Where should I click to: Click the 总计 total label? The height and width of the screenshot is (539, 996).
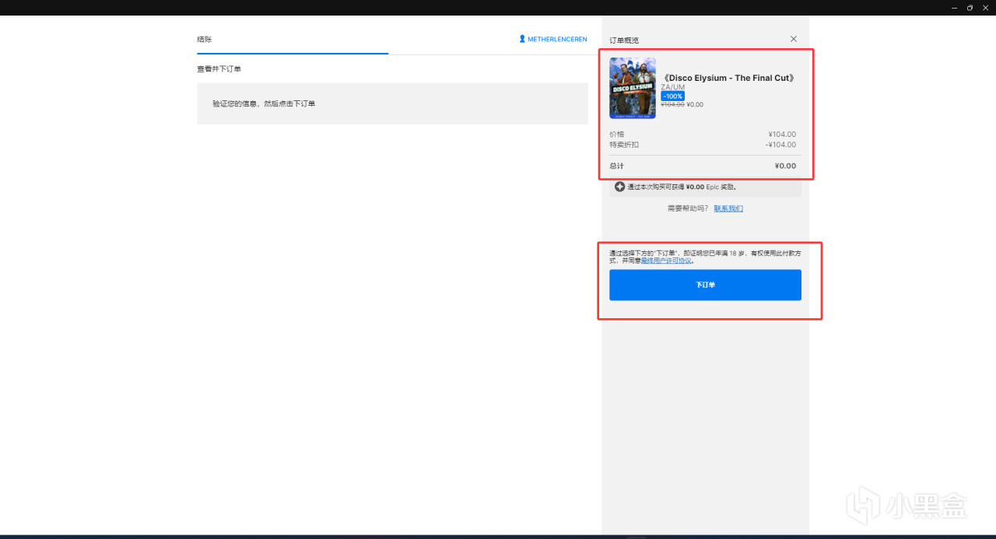[616, 166]
